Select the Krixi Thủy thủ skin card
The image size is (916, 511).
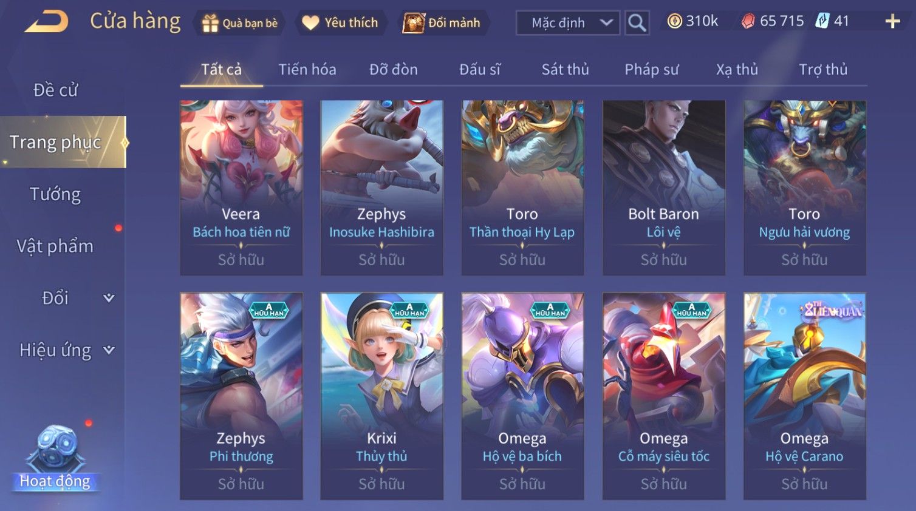381,396
